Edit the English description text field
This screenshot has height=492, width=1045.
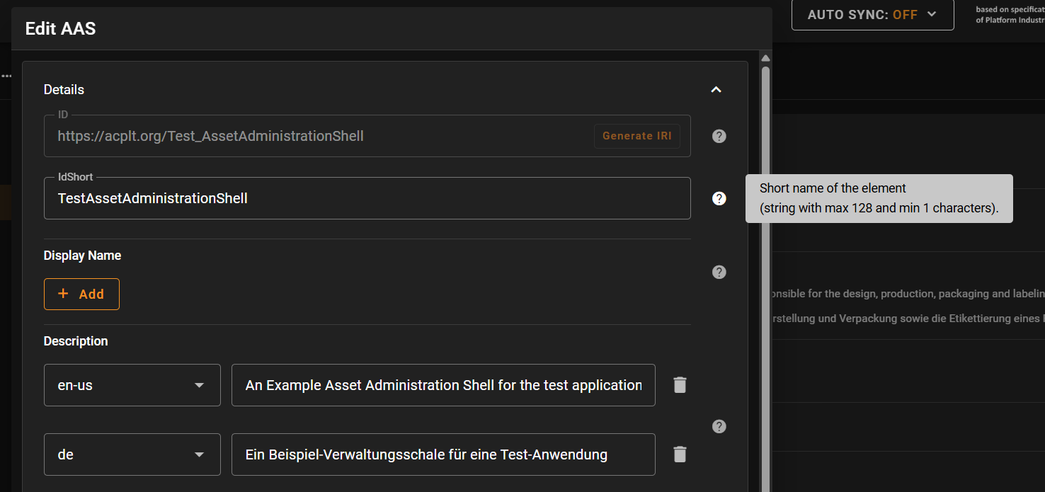(443, 385)
